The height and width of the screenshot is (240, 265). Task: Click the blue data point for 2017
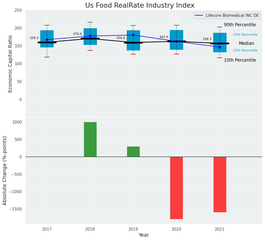click(47, 39)
